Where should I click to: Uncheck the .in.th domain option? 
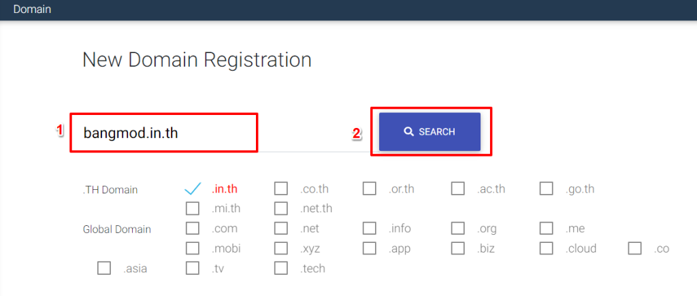tap(193, 188)
